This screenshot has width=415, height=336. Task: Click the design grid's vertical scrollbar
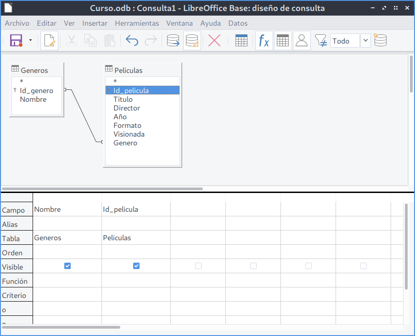click(x=406, y=246)
